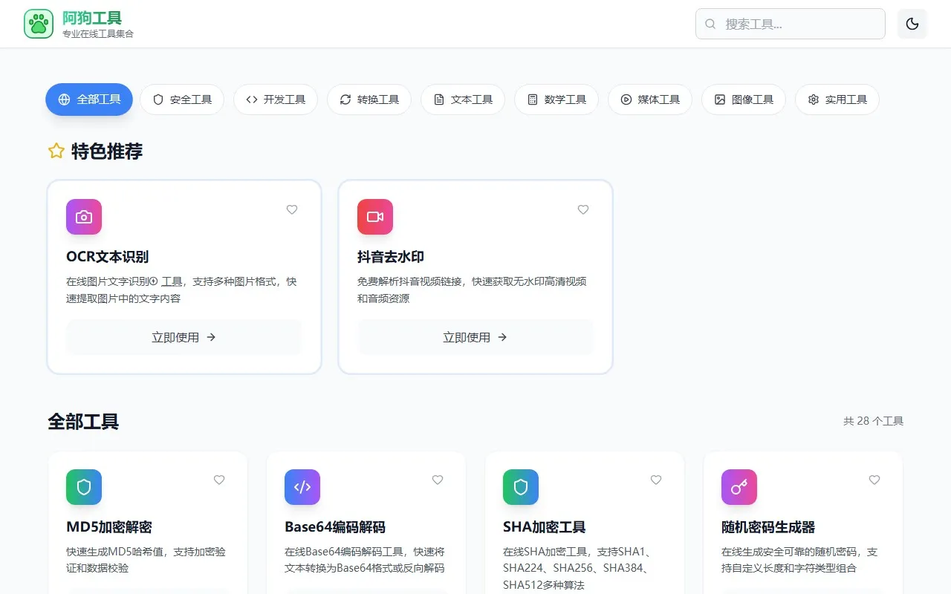The image size is (951, 594).
Task: Open the MD5加密解密 shield icon
Action: [83, 487]
